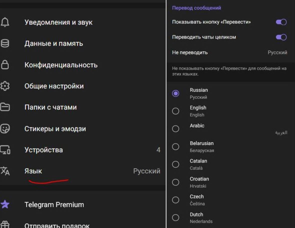Click the padlock icon for privacy settings
The height and width of the screenshot is (228, 295).
point(5,65)
